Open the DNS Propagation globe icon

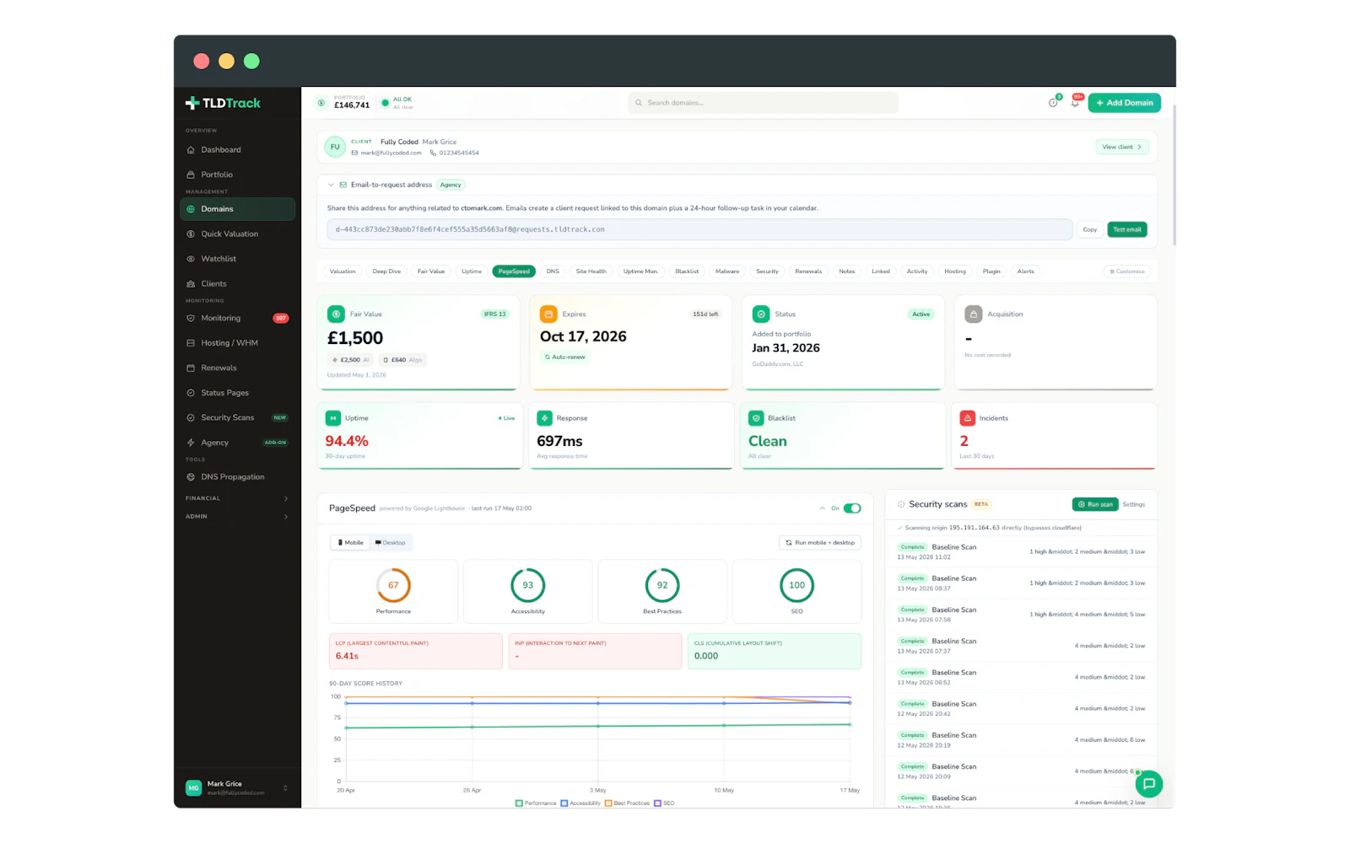[191, 477]
